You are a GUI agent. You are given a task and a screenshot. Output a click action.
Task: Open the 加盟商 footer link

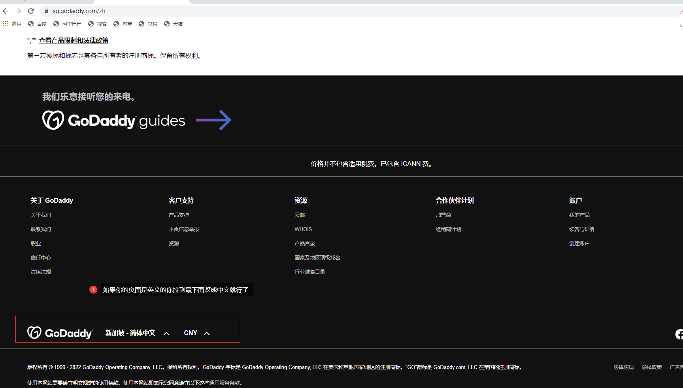click(x=443, y=215)
